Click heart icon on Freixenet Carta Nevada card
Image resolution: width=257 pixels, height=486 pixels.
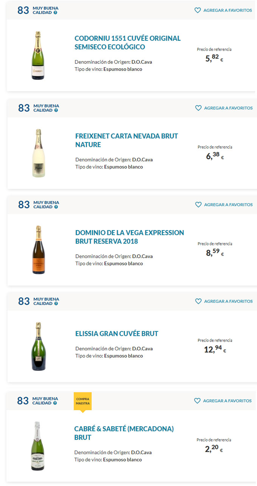pos(198,108)
